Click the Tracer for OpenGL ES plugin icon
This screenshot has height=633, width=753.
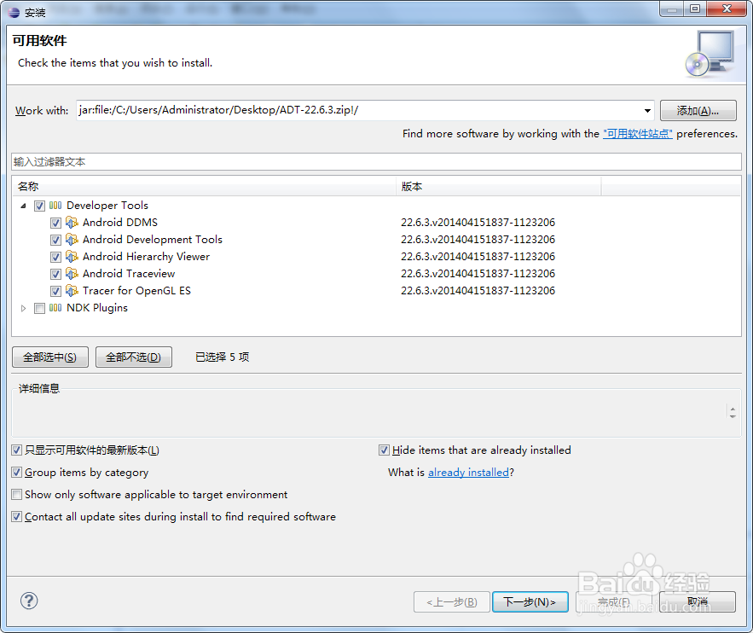coord(72,291)
